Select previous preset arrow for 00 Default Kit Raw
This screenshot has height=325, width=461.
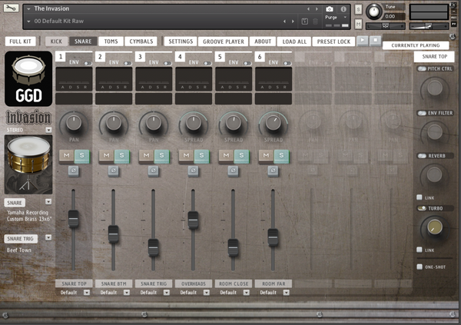click(284, 22)
